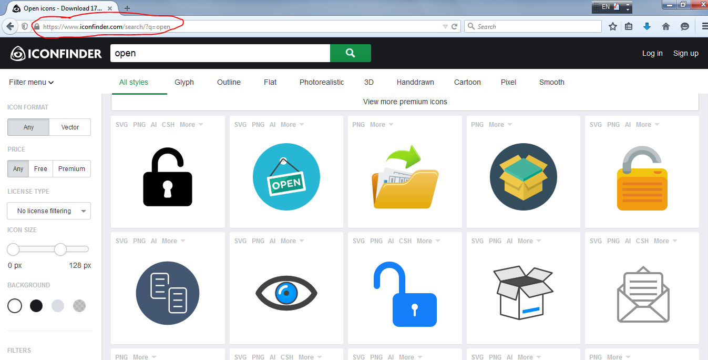Set icon format to Vector
Viewport: 708px width, 360px height.
click(70, 127)
